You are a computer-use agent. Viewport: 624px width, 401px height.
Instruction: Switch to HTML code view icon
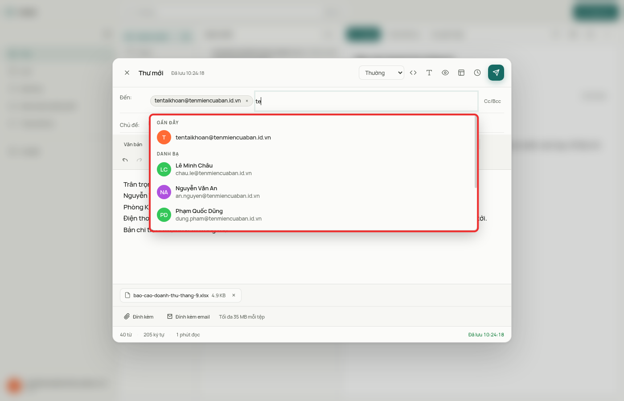[x=413, y=73]
